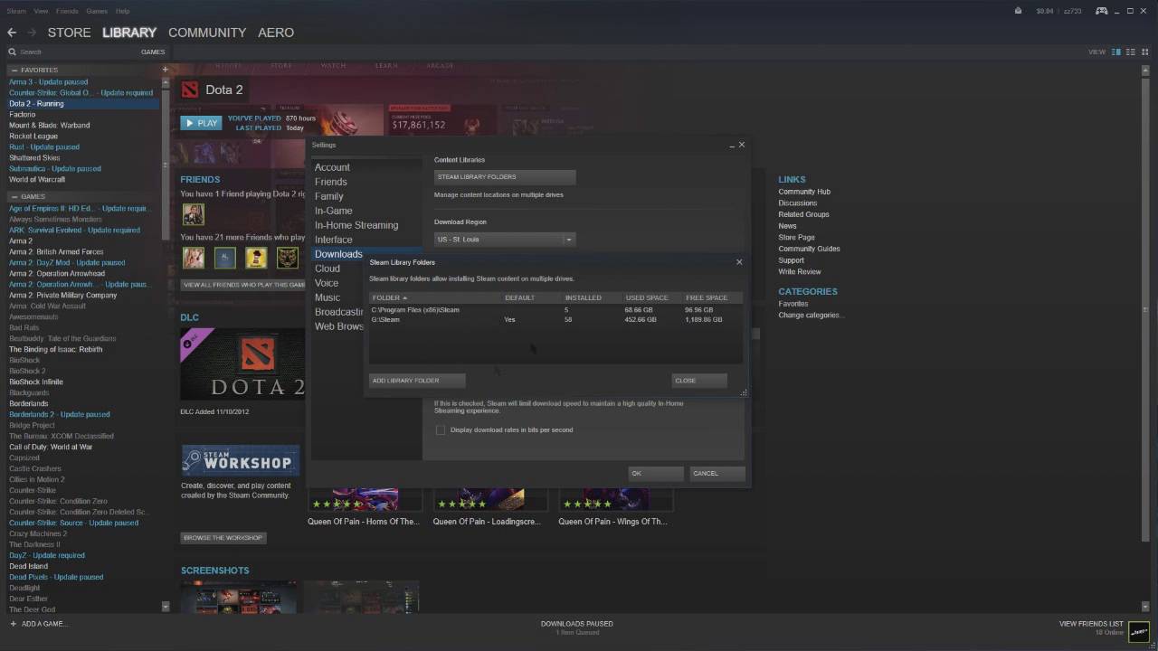Open the Friends menu
The width and height of the screenshot is (1158, 651).
point(67,11)
